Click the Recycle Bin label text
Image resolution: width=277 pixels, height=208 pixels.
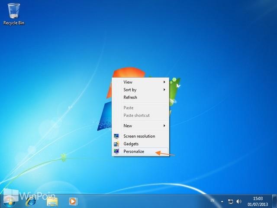coord(14,23)
